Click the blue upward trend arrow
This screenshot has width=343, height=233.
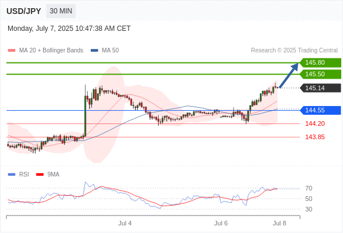[x=289, y=75]
